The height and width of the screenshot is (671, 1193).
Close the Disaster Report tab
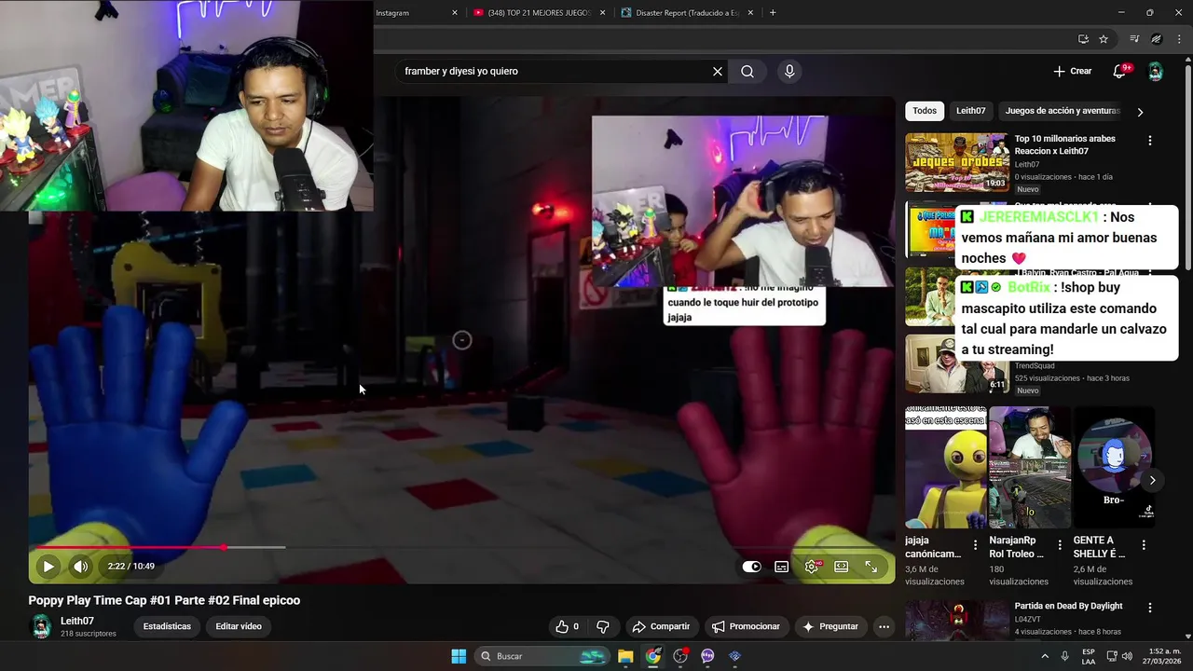pyautogui.click(x=752, y=13)
